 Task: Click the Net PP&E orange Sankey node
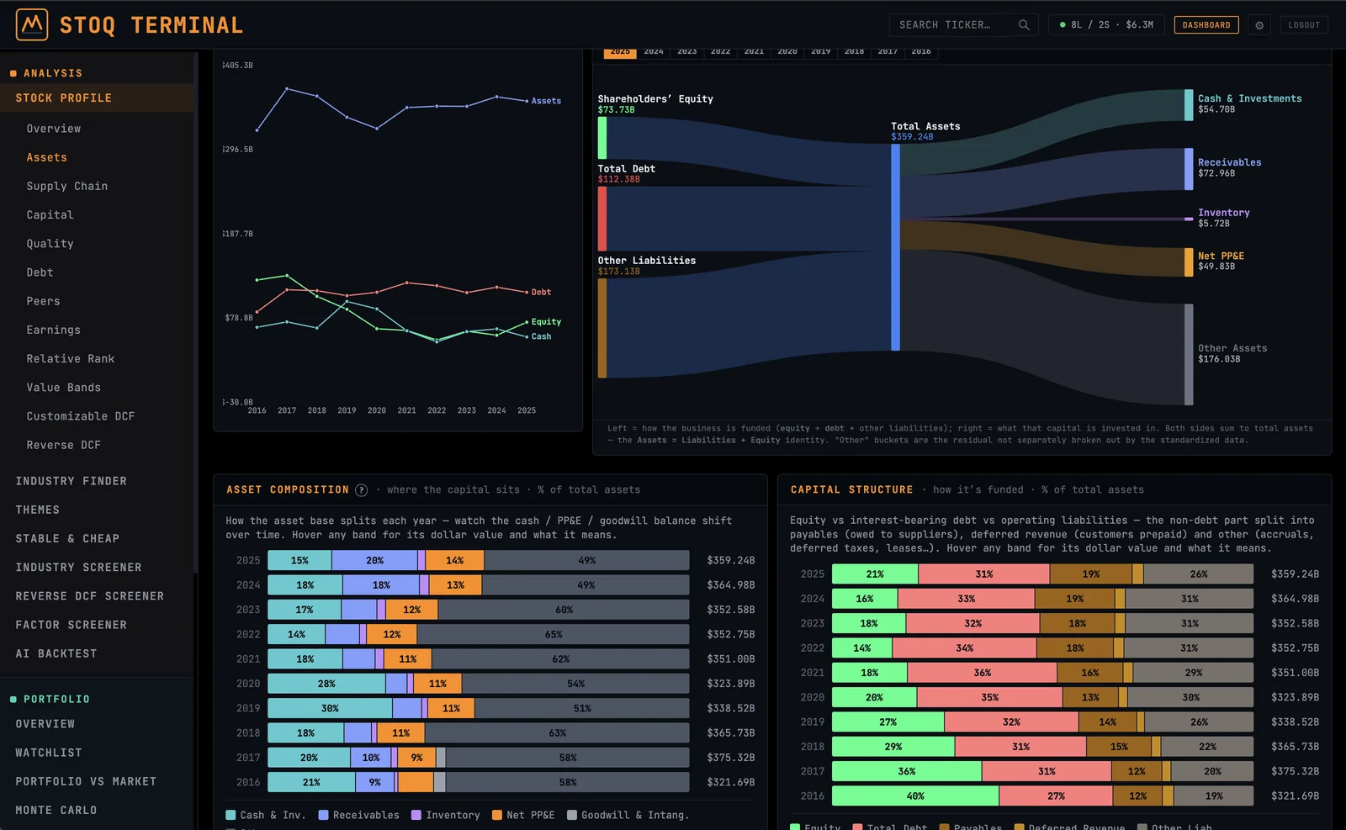coord(1189,262)
